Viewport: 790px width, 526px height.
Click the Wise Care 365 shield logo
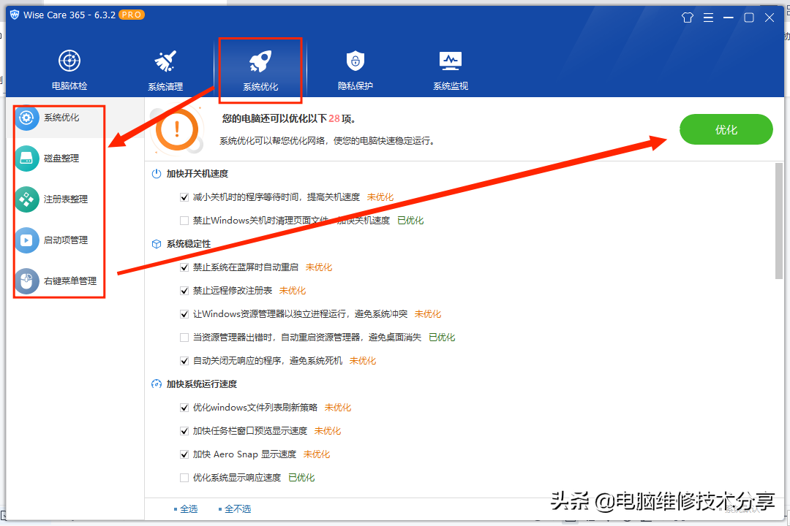click(x=15, y=15)
